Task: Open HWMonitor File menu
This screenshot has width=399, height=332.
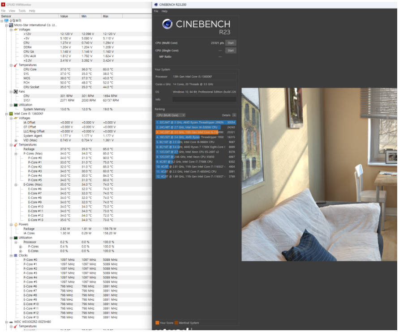Action: point(3,11)
